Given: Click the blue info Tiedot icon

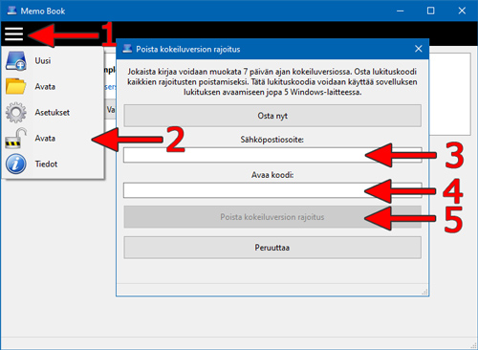Looking at the screenshot, I should (16, 164).
